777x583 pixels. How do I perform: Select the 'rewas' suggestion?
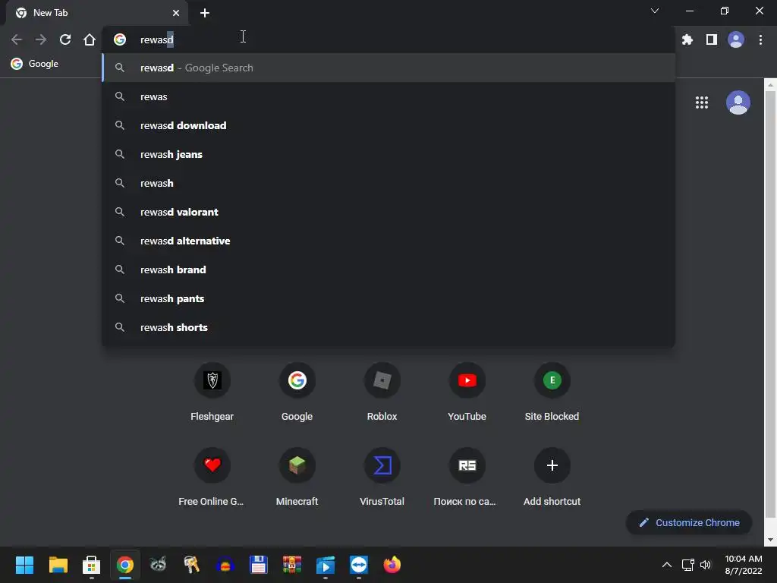tap(388, 96)
